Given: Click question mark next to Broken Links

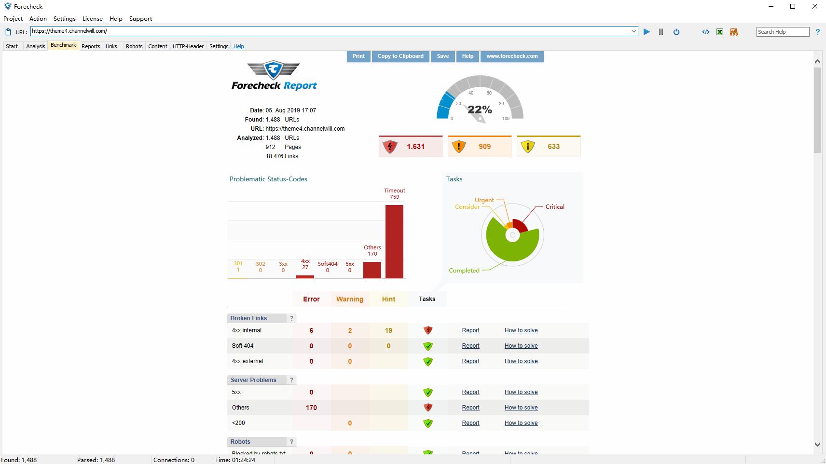Looking at the screenshot, I should (x=291, y=318).
